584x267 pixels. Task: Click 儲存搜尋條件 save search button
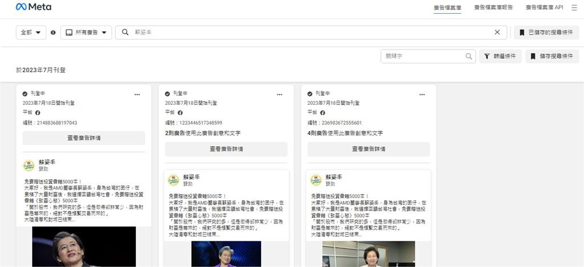[552, 56]
